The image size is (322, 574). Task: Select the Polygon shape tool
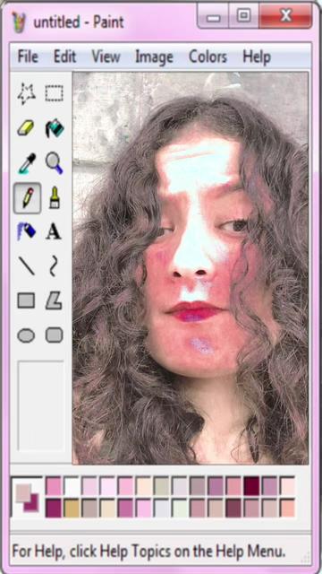[x=54, y=300]
